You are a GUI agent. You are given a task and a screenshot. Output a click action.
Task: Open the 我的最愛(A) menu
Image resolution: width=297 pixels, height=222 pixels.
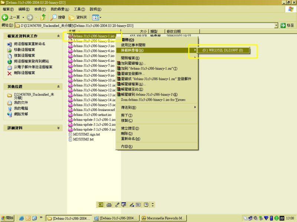point(60,9)
